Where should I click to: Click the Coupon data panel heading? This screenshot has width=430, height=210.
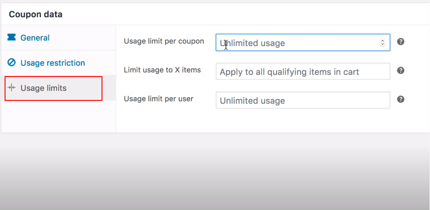coord(36,14)
